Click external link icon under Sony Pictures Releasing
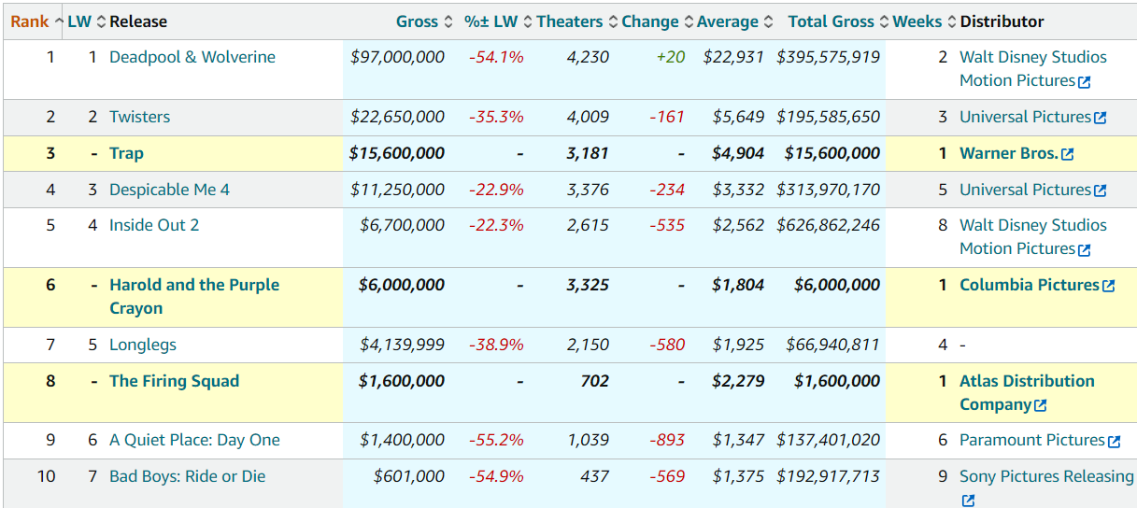 point(968,501)
